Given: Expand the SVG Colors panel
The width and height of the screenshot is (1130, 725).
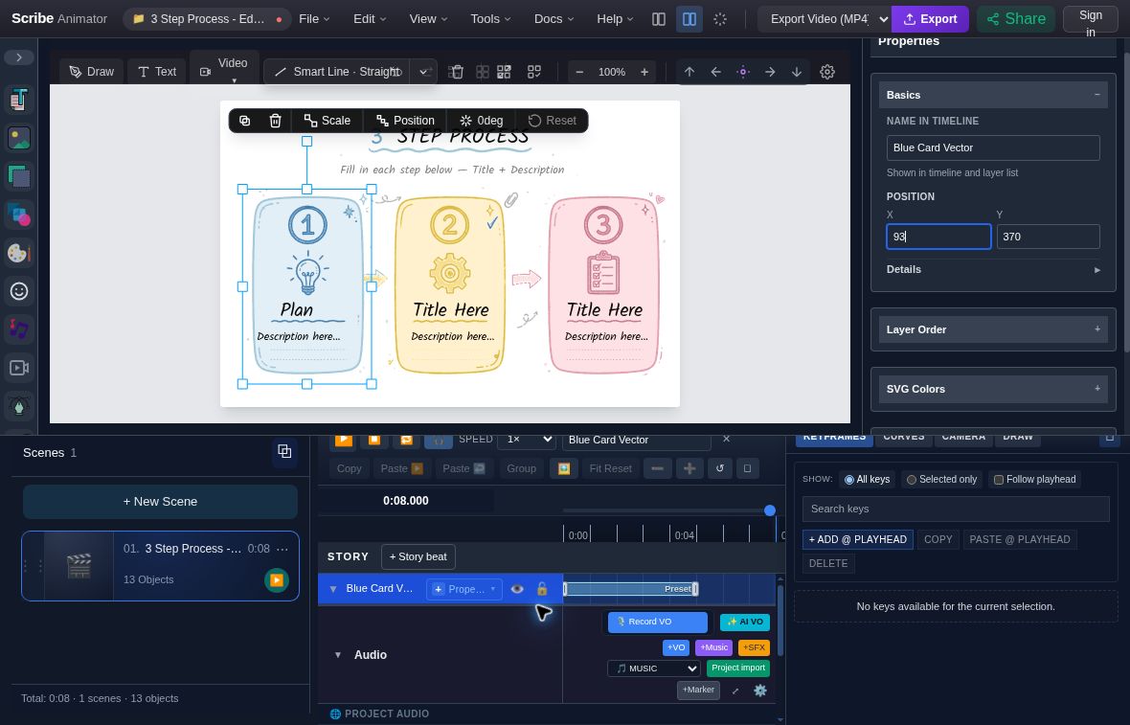Looking at the screenshot, I should 993,389.
